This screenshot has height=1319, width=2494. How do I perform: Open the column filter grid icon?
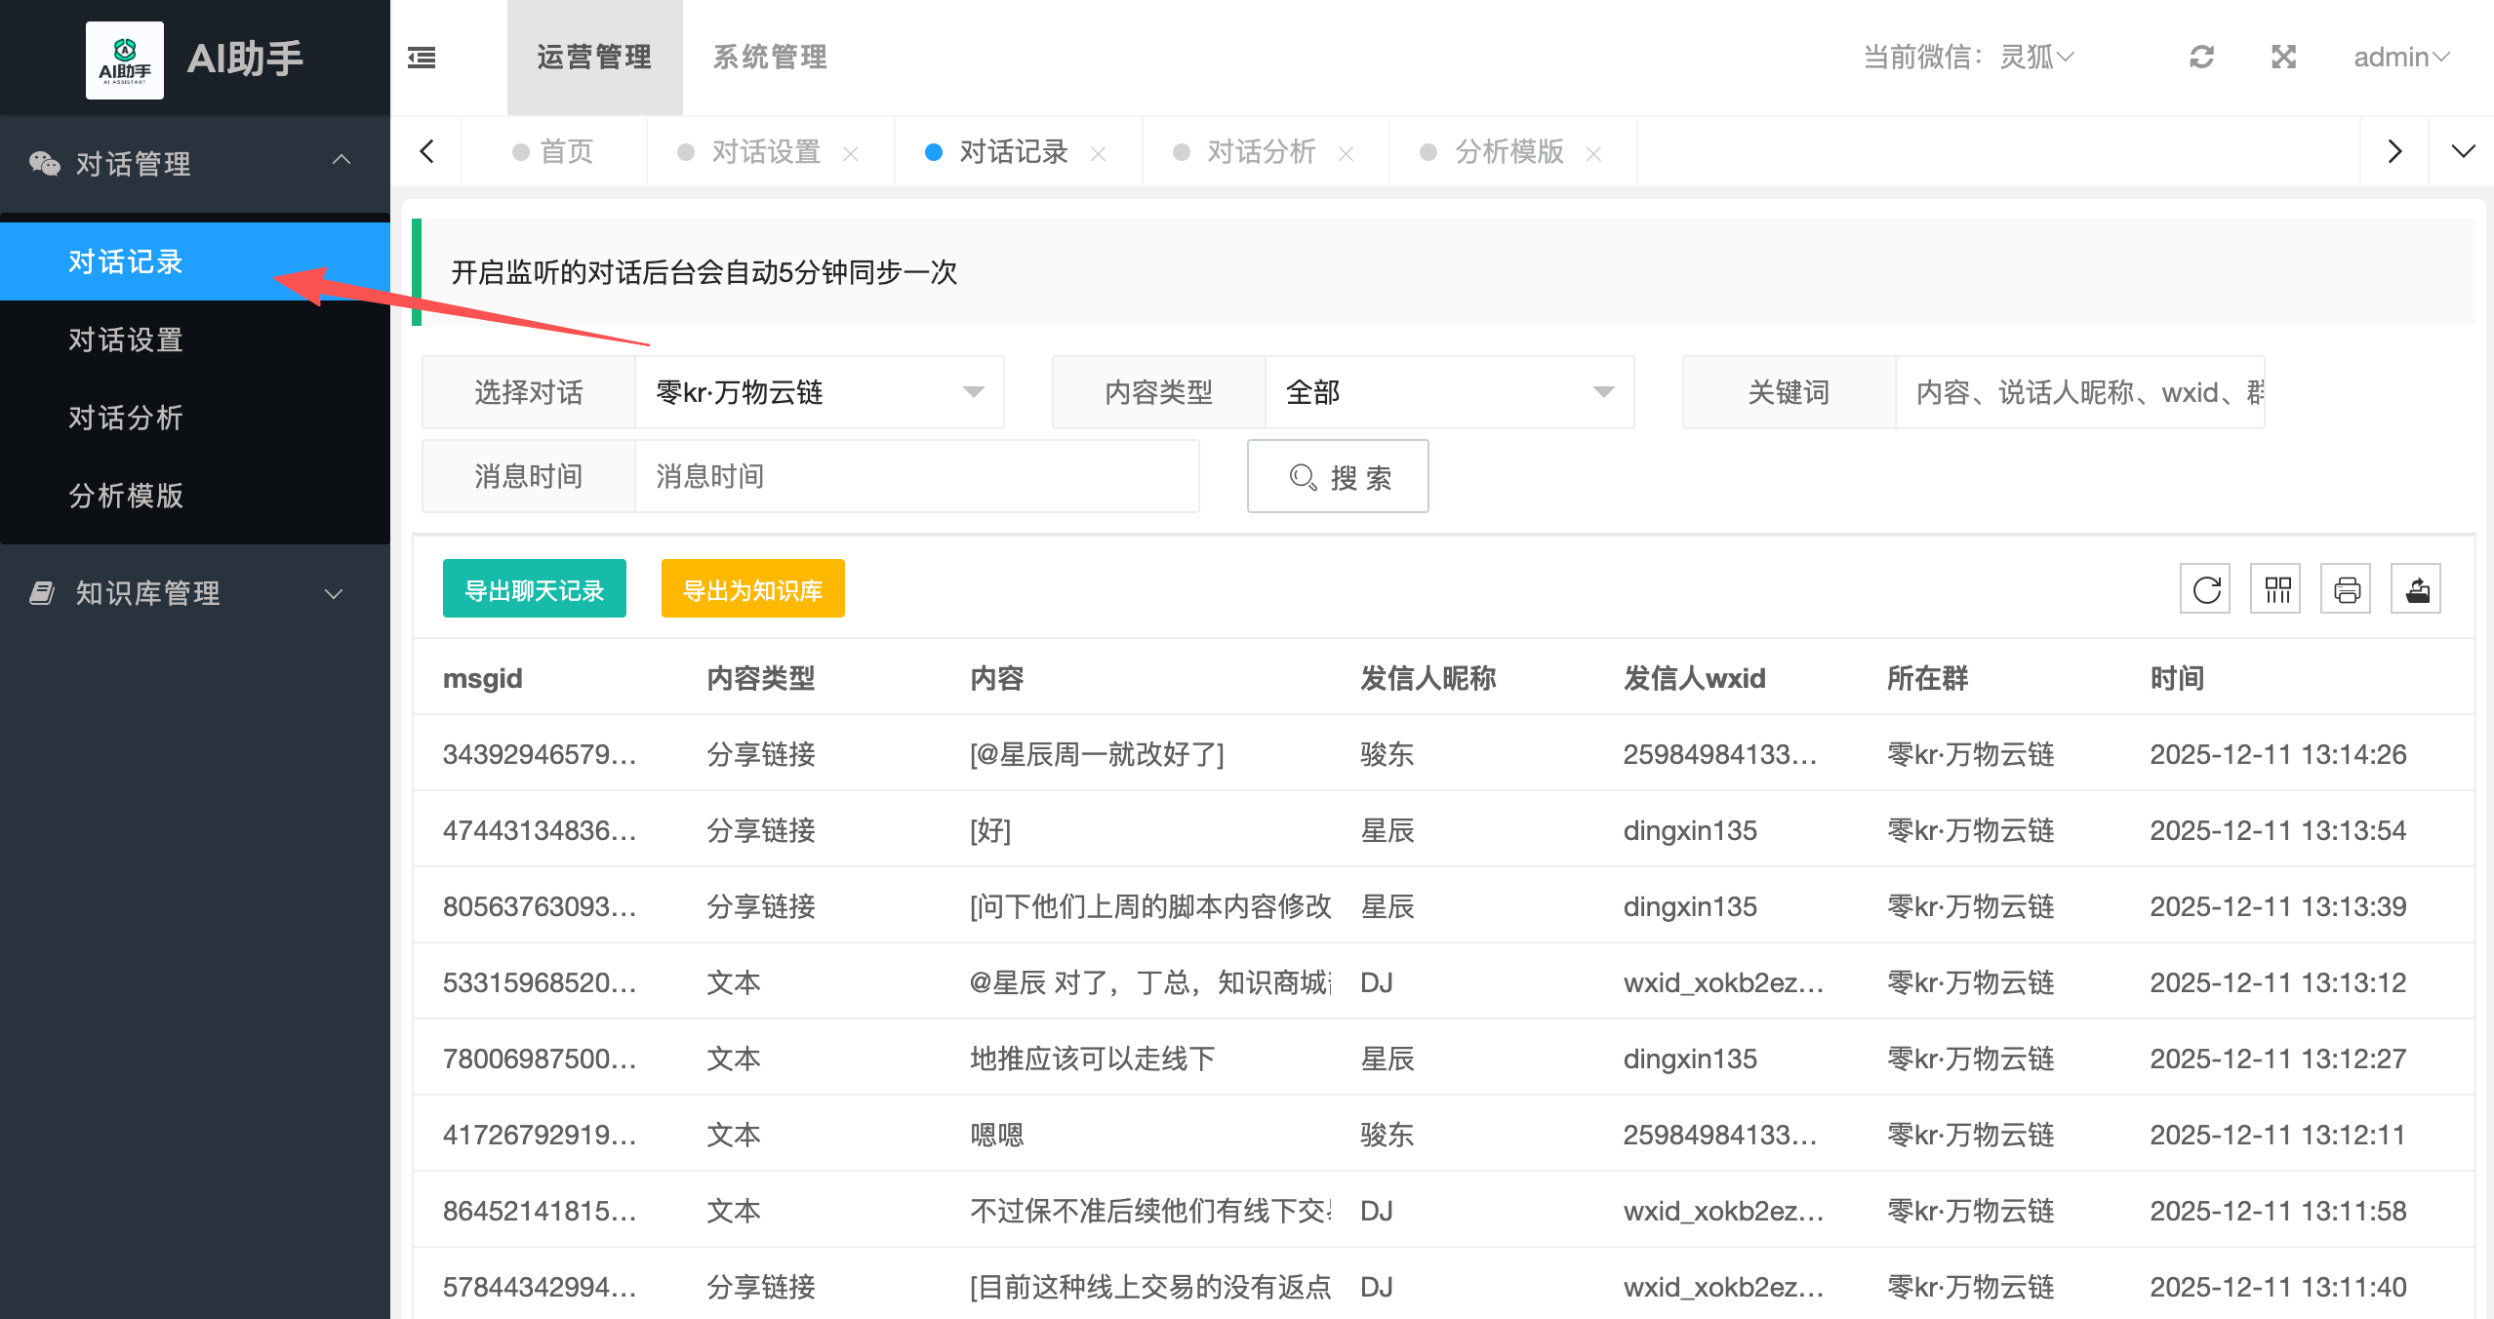(2275, 589)
